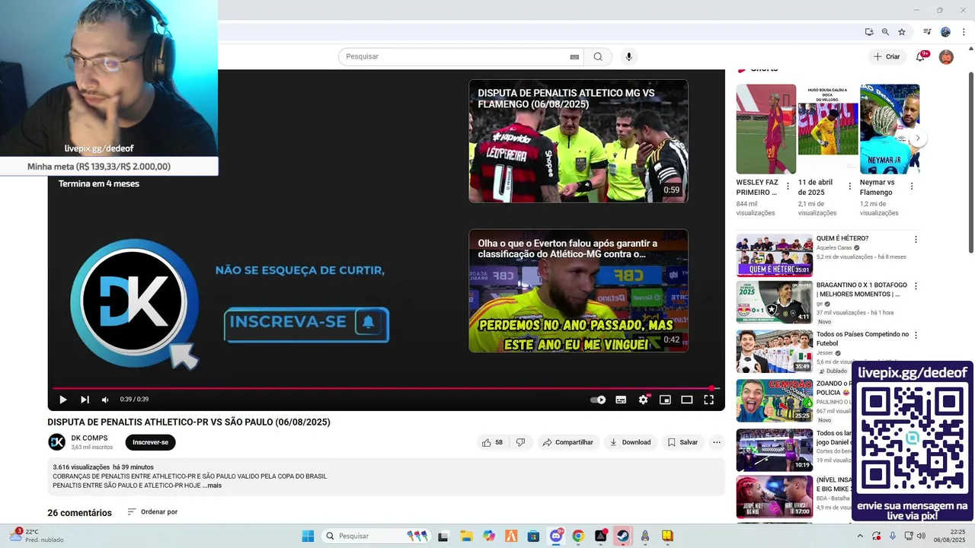Viewport: 975px width, 548px height.
Task: Open YouTube notifications bell
Action: tap(920, 56)
